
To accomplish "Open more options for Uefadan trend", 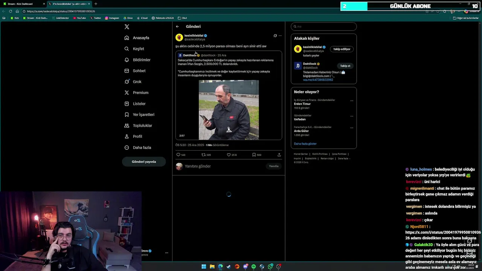I will [x=352, y=116].
